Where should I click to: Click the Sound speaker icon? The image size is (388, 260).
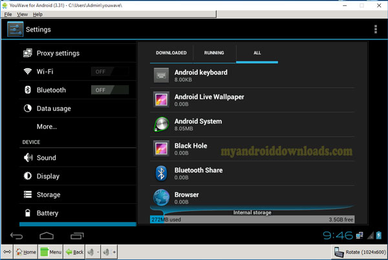pyautogui.click(x=28, y=157)
